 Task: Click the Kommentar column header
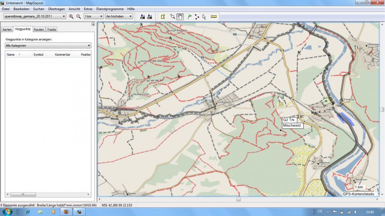click(63, 55)
